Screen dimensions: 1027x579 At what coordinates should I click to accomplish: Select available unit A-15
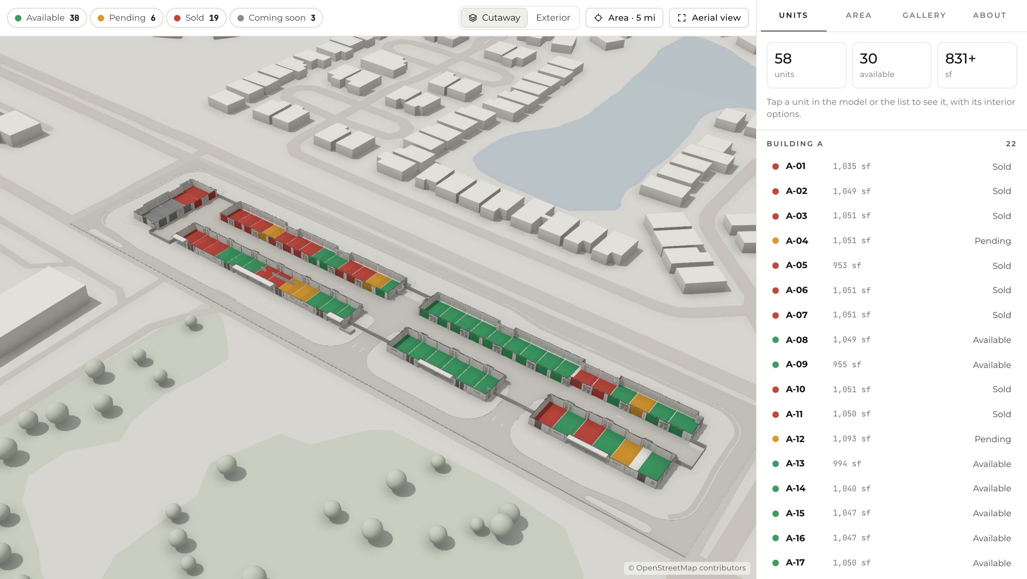click(891, 513)
